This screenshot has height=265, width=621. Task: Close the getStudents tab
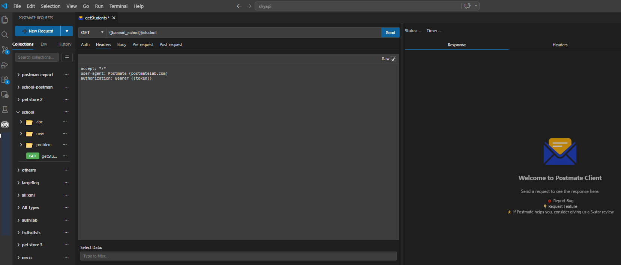[114, 18]
